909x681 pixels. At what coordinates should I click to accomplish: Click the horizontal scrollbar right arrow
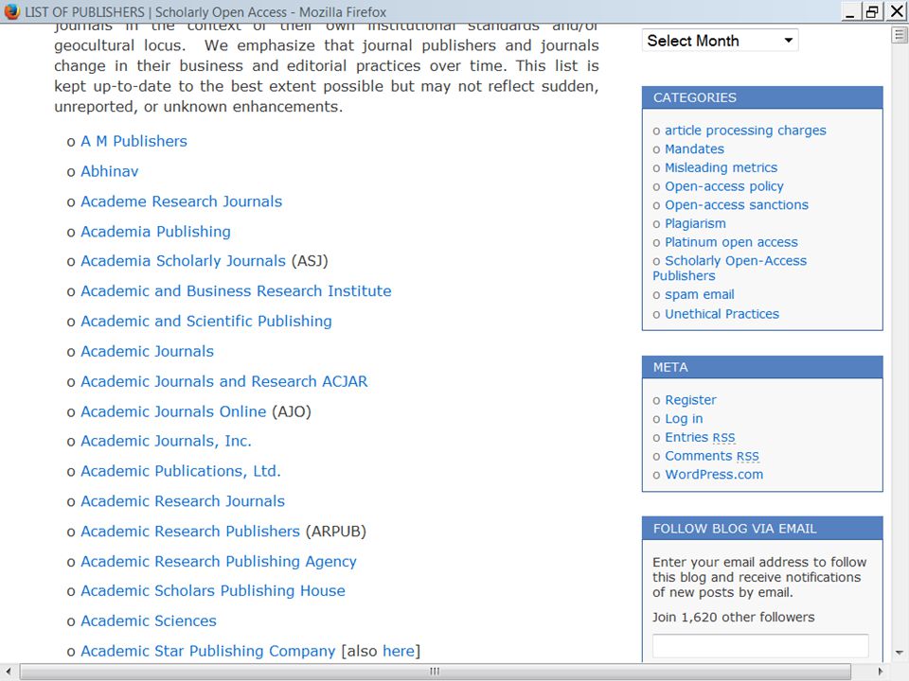(x=881, y=672)
